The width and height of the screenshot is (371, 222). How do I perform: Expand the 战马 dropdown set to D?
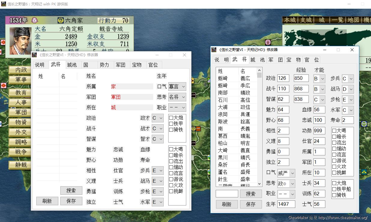[x=348, y=89]
